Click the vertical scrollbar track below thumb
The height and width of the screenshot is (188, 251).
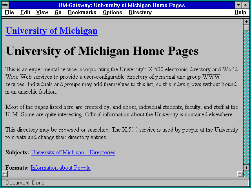click(246, 98)
